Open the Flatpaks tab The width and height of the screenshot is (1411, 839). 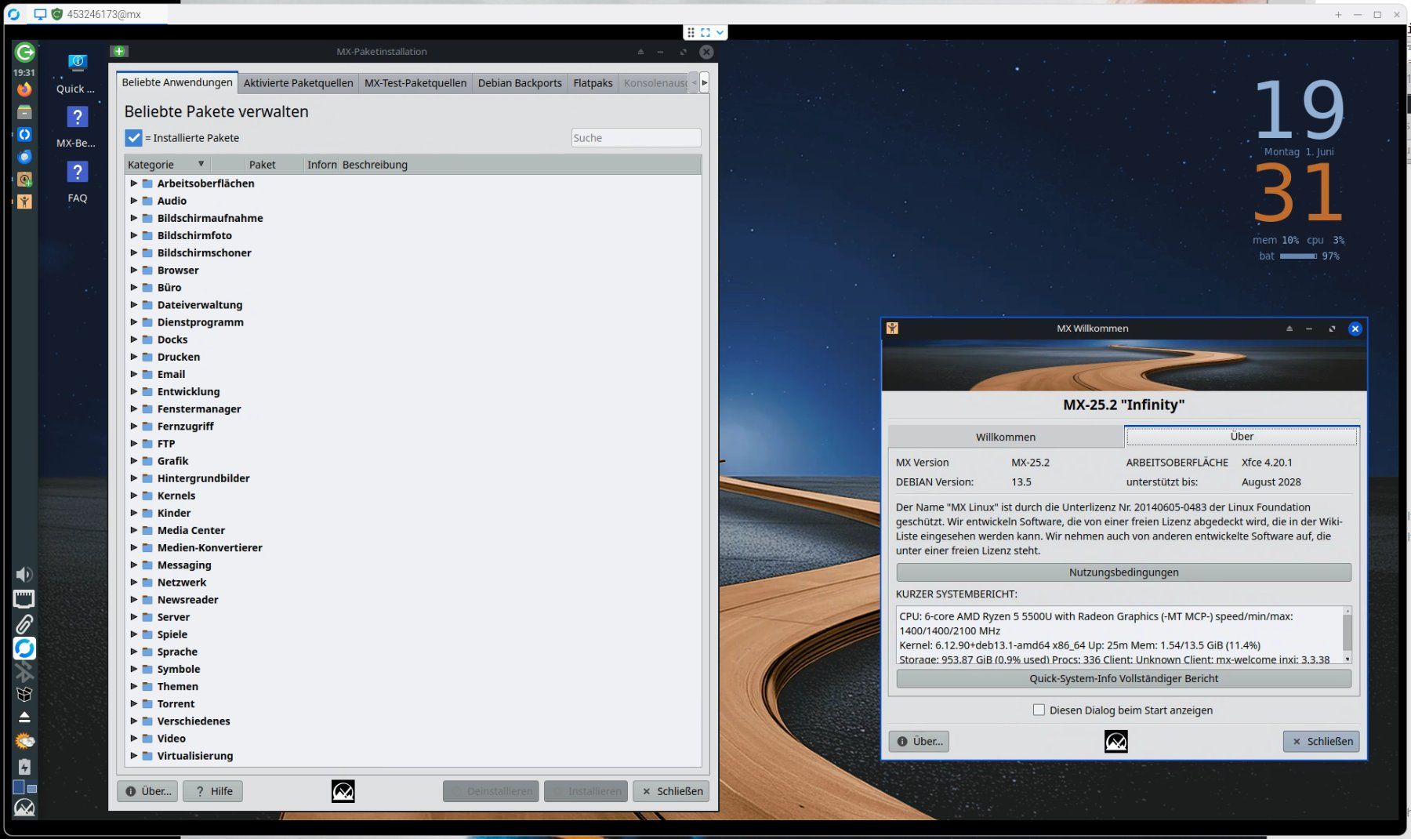593,83
